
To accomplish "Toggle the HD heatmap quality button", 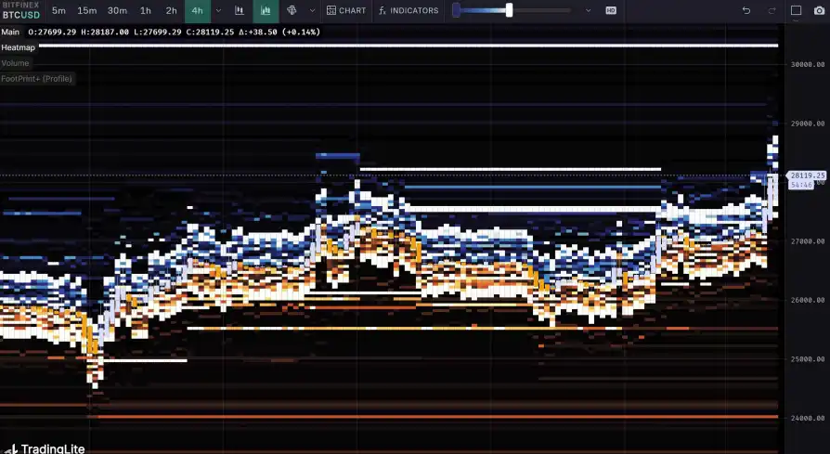I will [611, 10].
